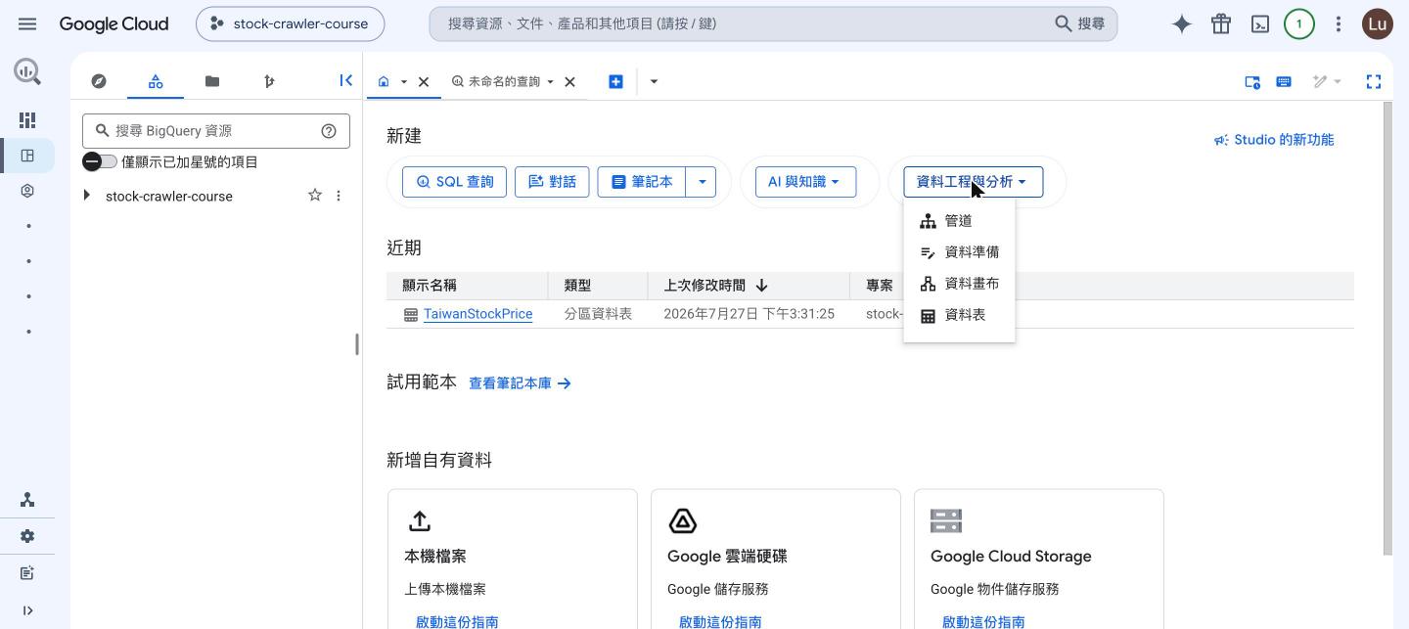Open keyboard shortcuts icon
This screenshot has width=1409, height=629.
(x=1284, y=81)
